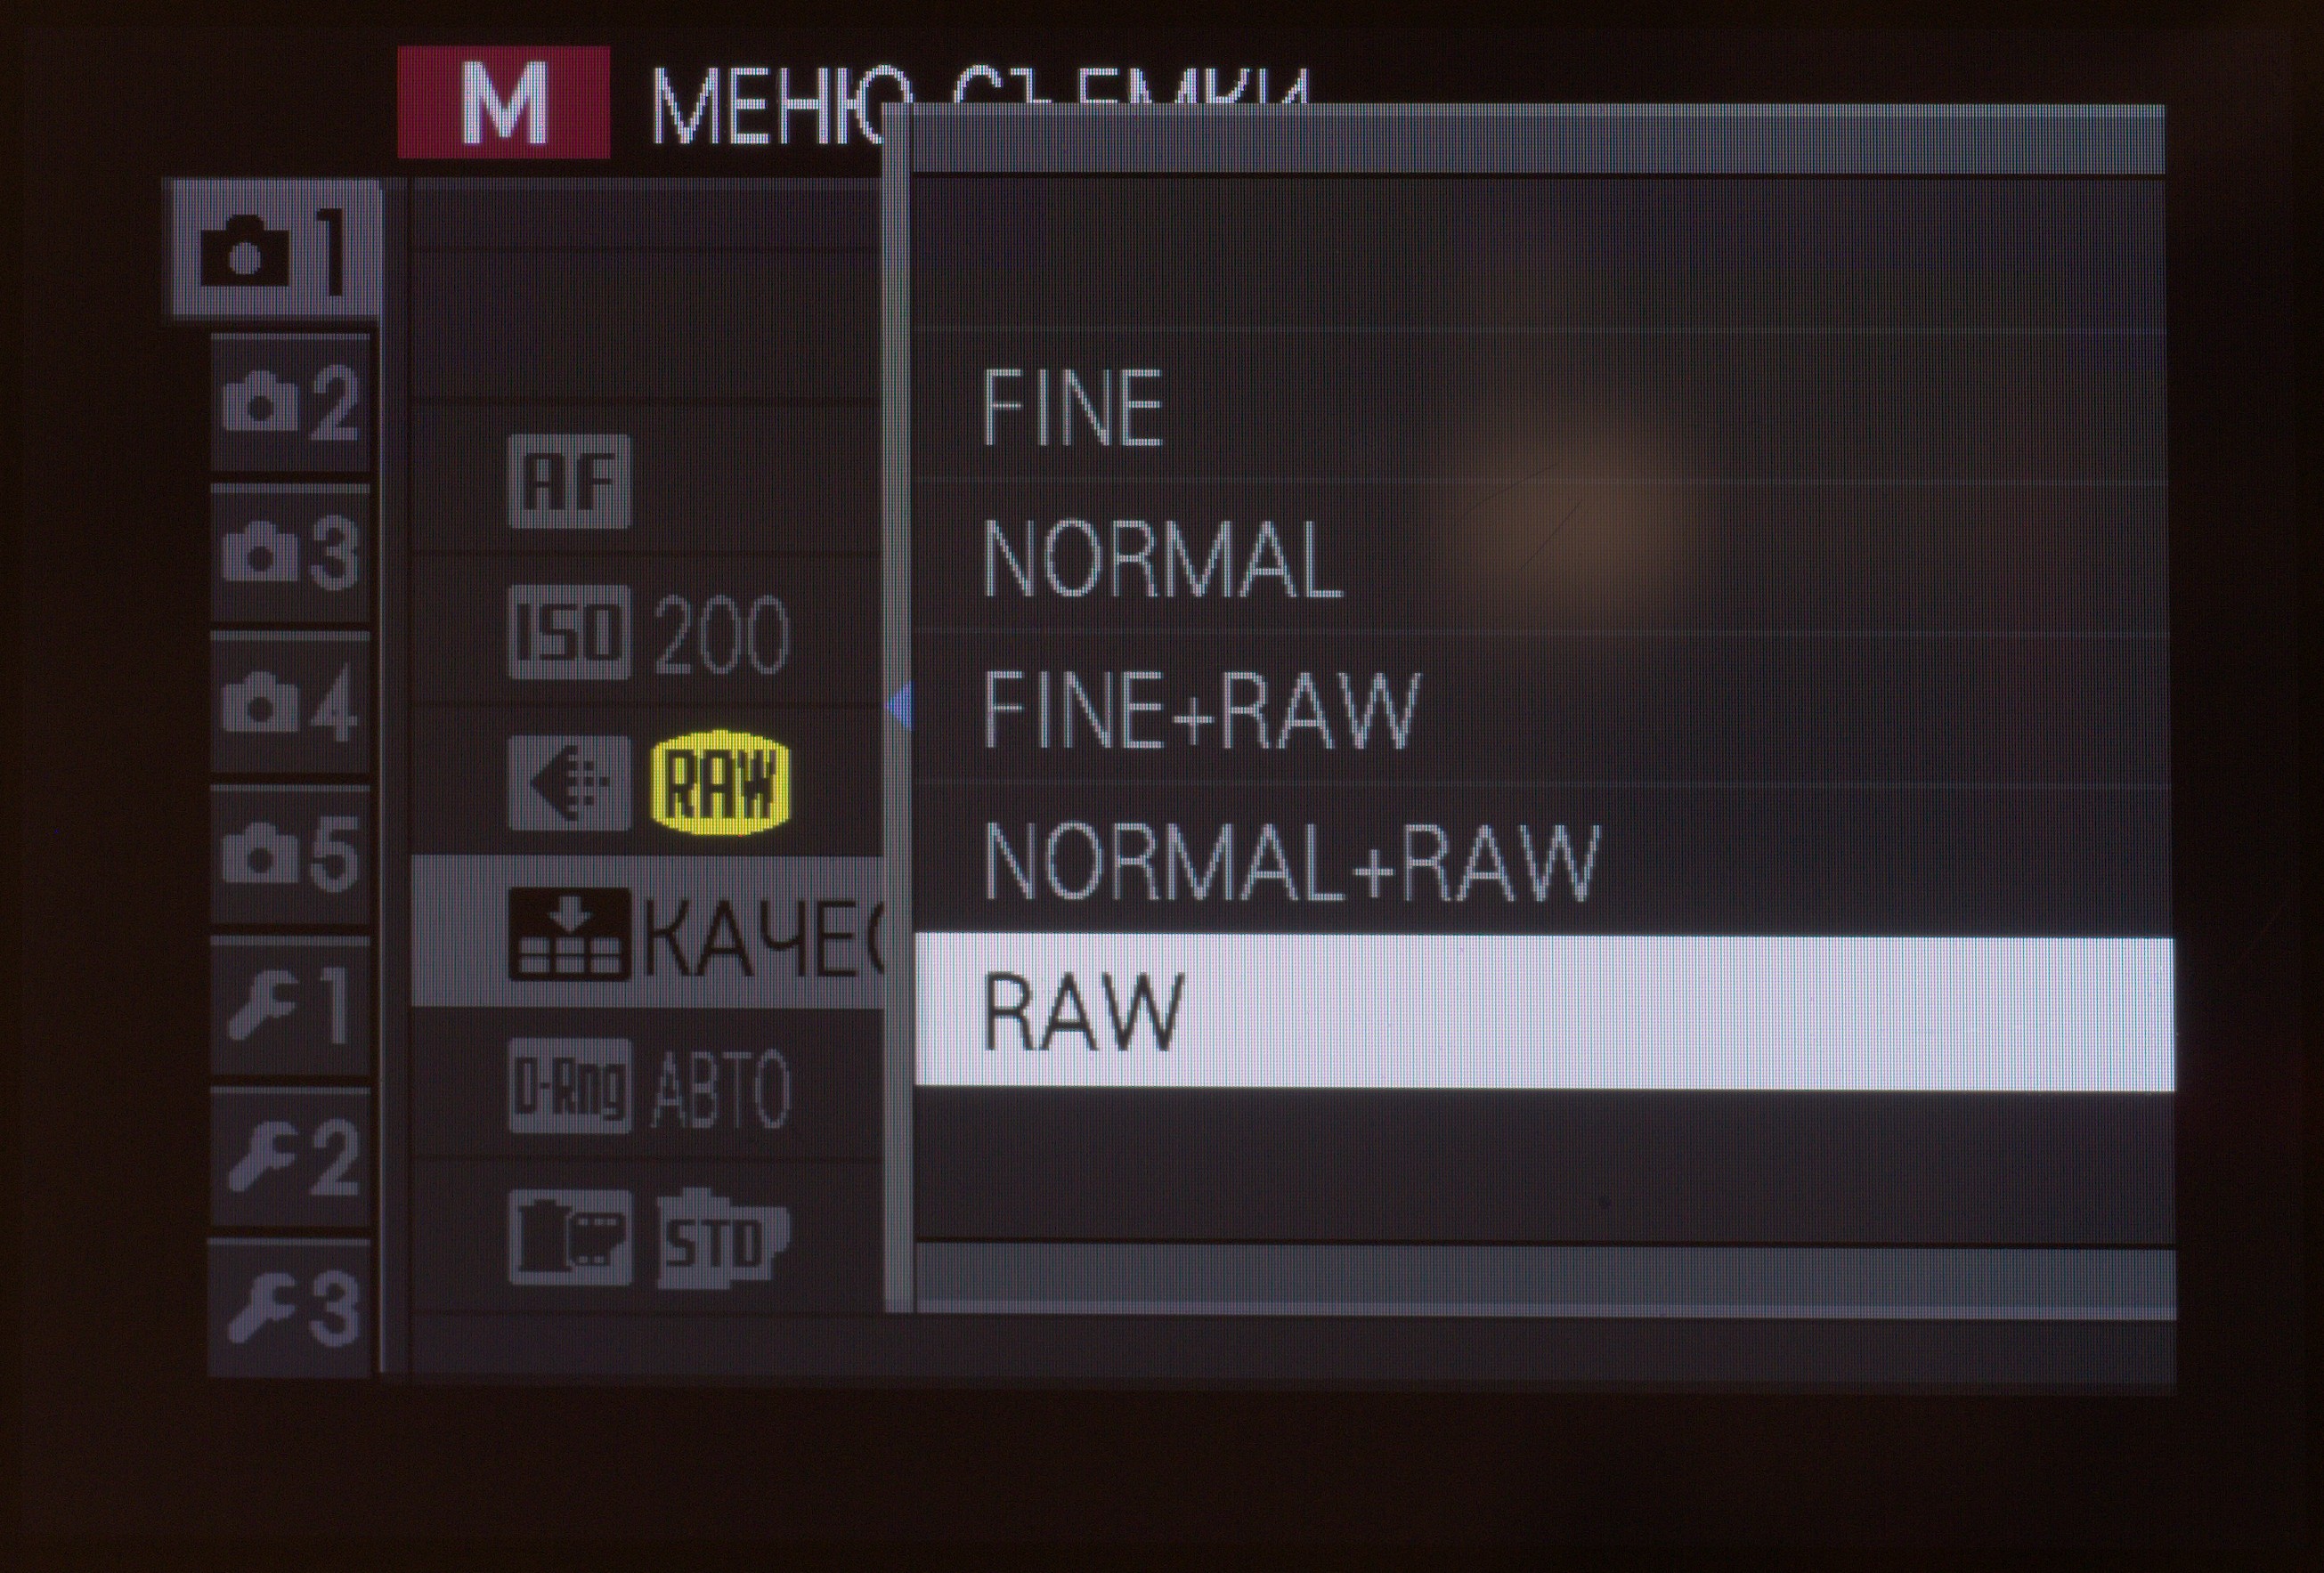Viewport: 2324px width, 1573px height.
Task: Open setup wrench tab 3
Action: click(291, 1309)
